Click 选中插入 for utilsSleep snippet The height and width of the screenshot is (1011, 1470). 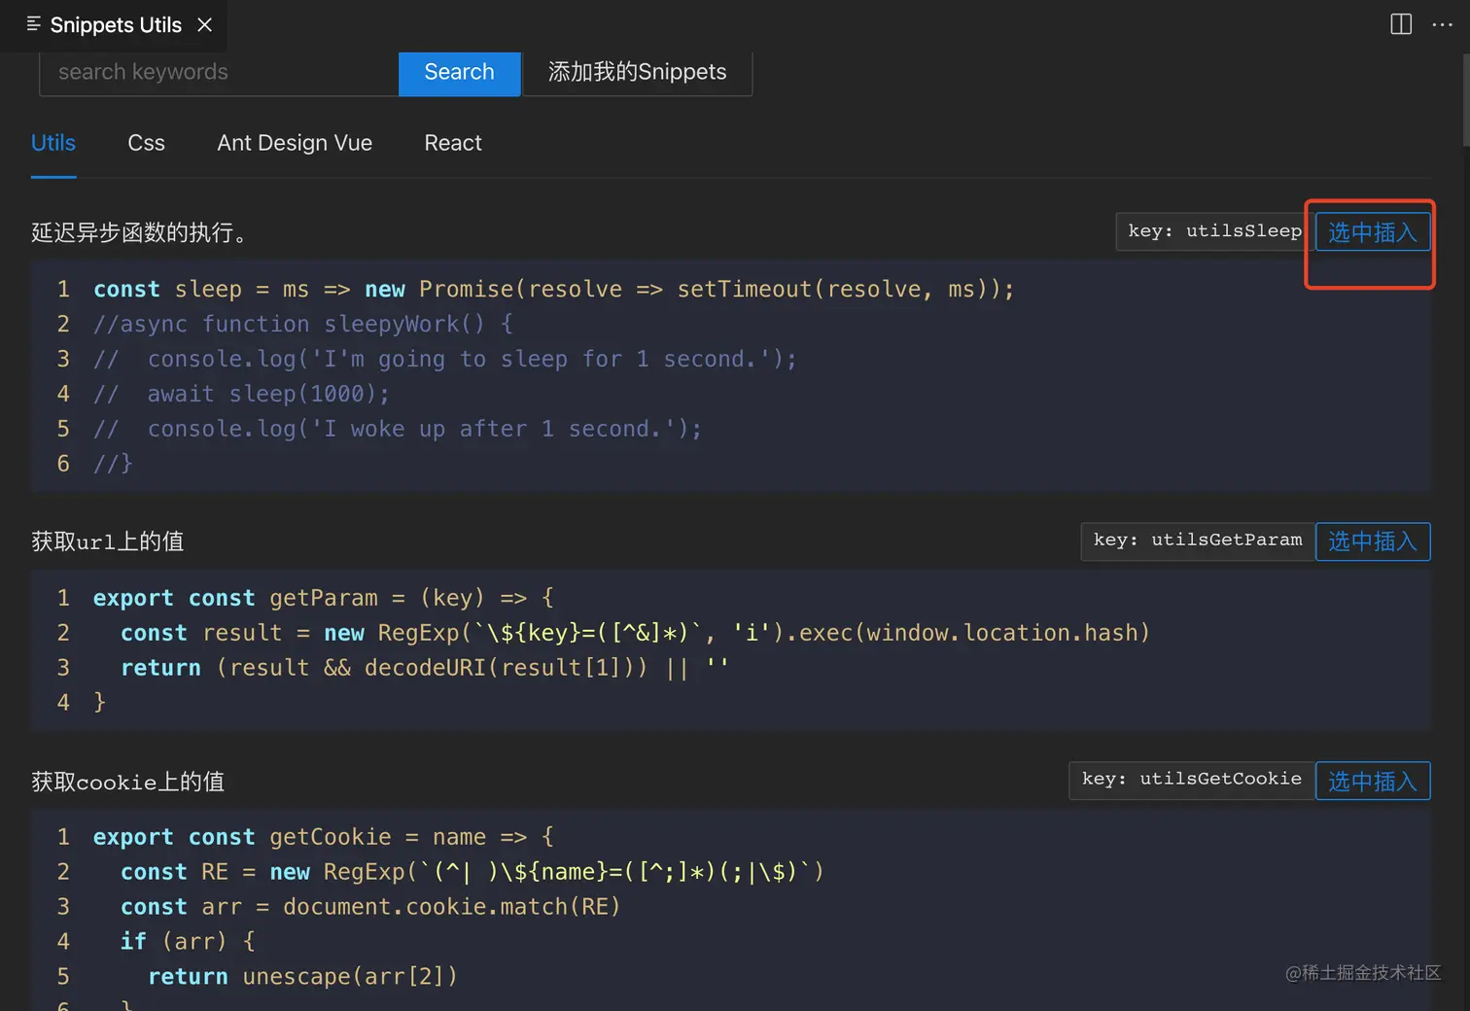click(1372, 232)
